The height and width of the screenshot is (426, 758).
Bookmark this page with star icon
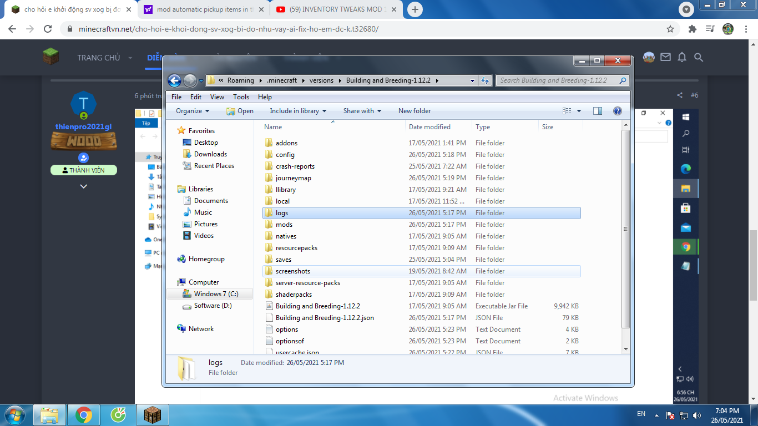670,29
